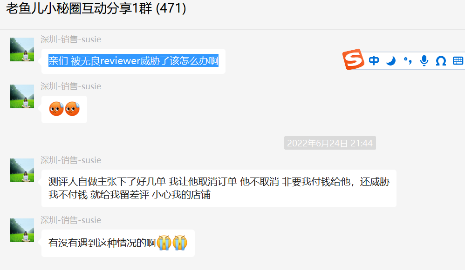Click susie's avatar on first message
The image size is (465, 270).
[x=22, y=49]
